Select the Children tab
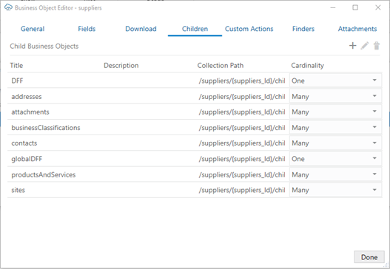Screen dimensions: 390x269 point(195,29)
